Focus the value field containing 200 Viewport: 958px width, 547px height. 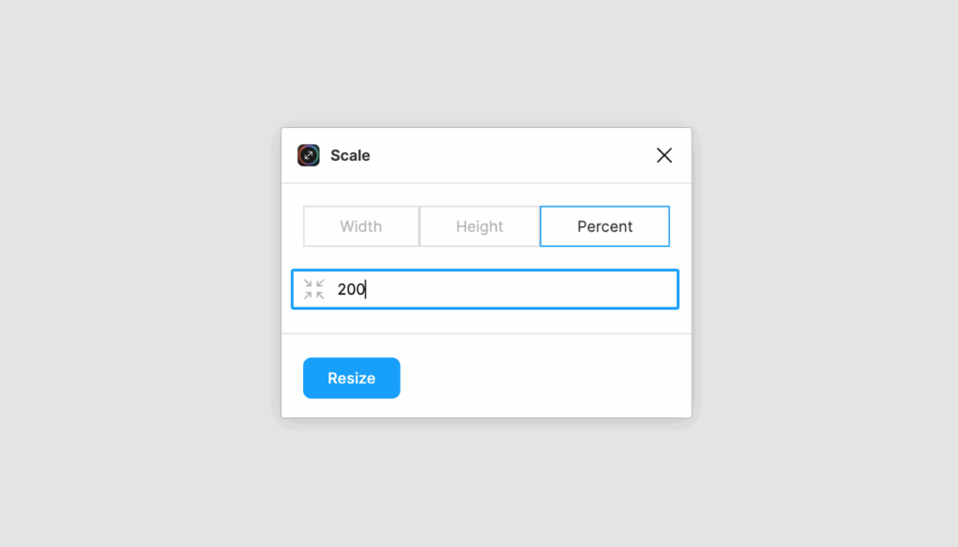486,289
